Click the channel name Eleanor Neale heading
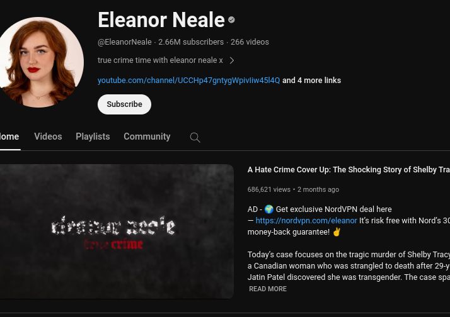Screen dimensions: 450x317 [161, 19]
